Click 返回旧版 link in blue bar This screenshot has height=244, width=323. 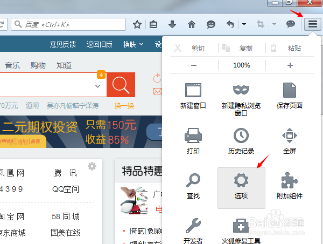coord(99,44)
